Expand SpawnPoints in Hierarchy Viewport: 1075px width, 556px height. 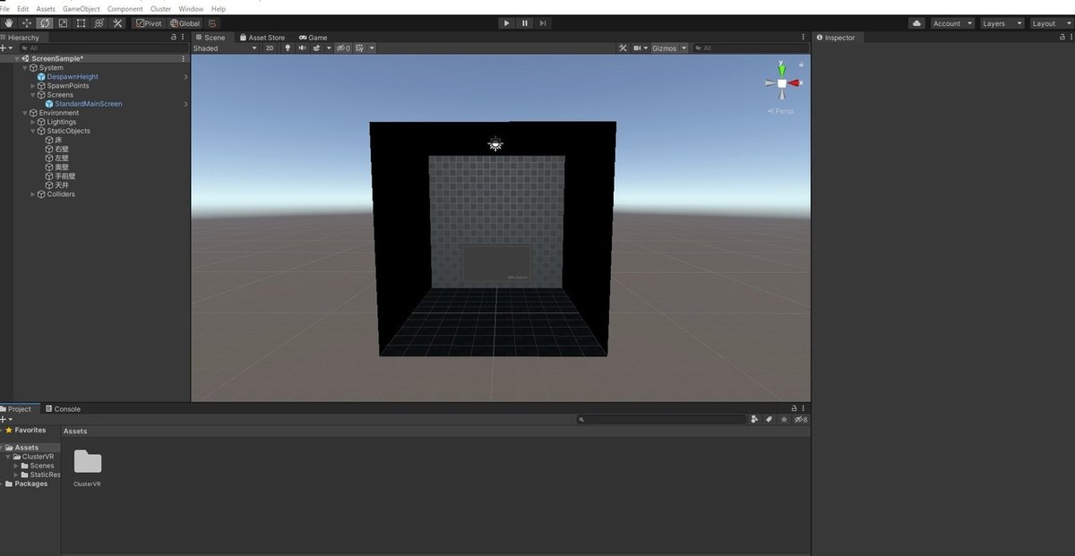coord(33,86)
